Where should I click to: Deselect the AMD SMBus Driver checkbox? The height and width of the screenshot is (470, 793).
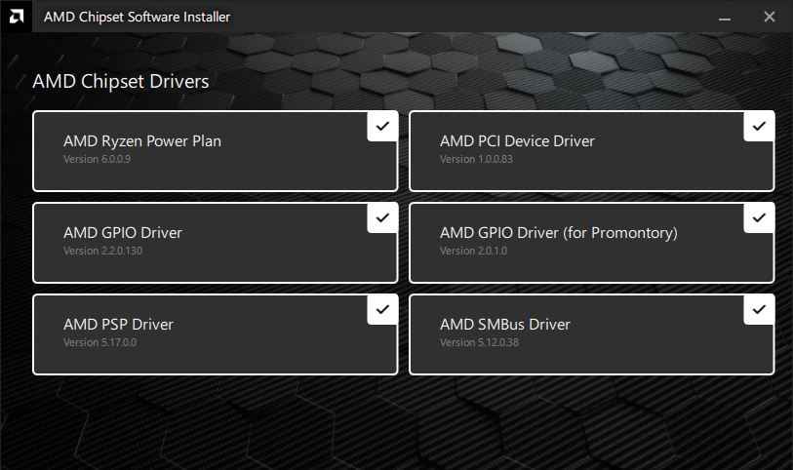(x=759, y=309)
